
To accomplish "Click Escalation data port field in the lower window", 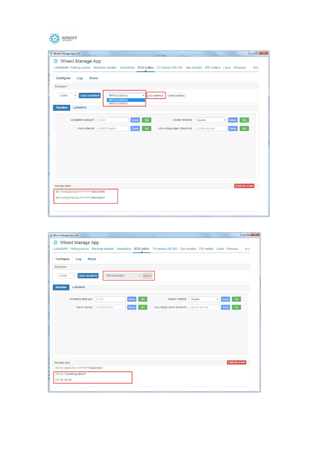I will click(110, 299).
